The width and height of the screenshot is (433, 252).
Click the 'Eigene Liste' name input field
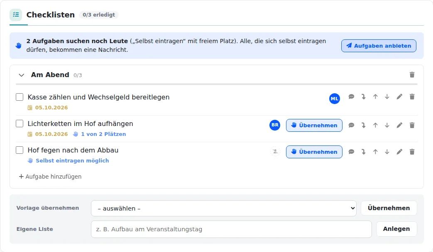[231, 229]
